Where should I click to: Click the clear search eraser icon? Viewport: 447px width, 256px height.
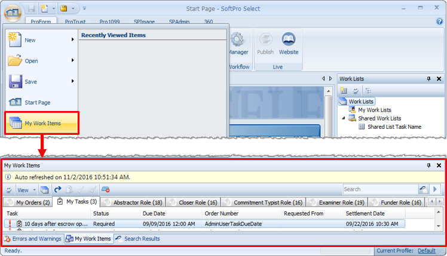tap(423, 189)
